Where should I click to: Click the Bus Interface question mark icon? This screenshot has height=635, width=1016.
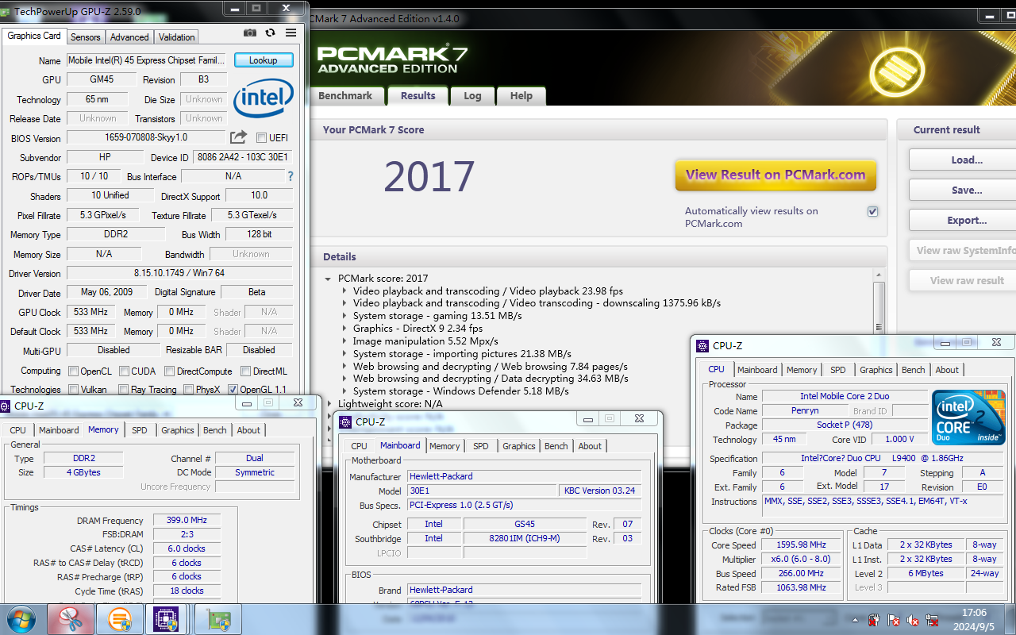(x=291, y=176)
